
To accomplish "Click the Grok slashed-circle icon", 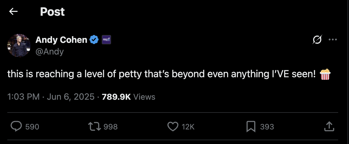I will pos(318,40).
